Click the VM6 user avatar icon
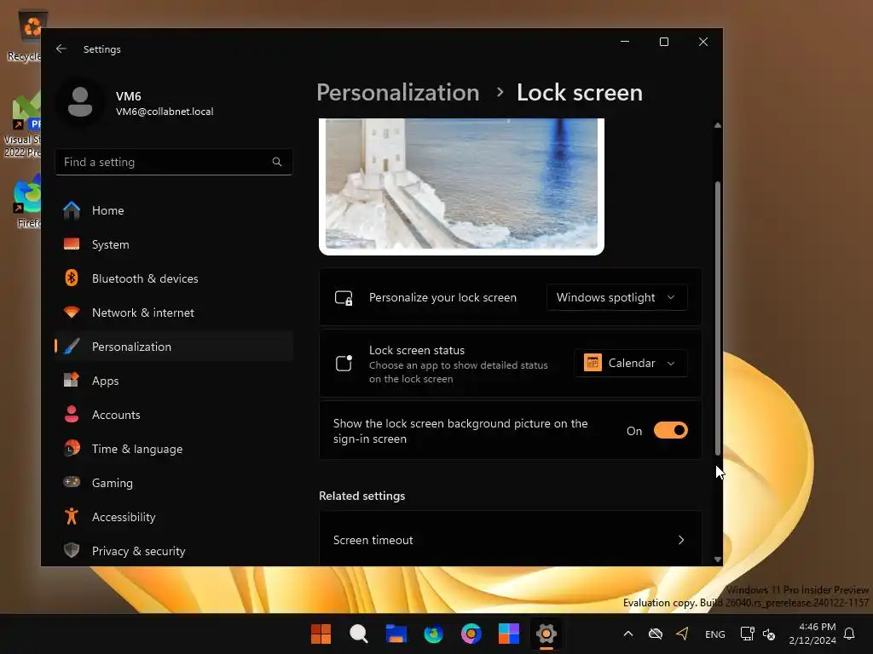Viewport: 873px width, 654px height. click(x=80, y=102)
